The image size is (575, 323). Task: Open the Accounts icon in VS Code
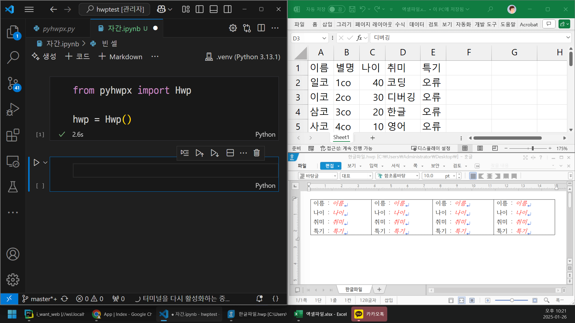click(x=13, y=254)
